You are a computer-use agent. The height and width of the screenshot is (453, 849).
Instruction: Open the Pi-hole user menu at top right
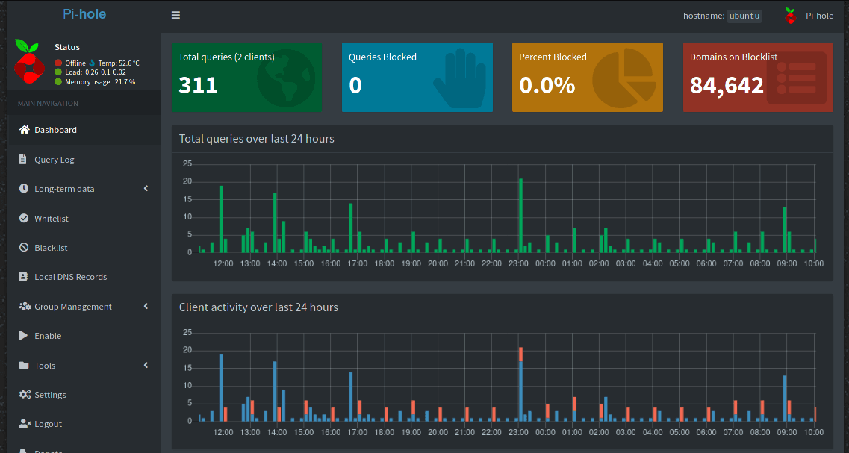(x=809, y=16)
